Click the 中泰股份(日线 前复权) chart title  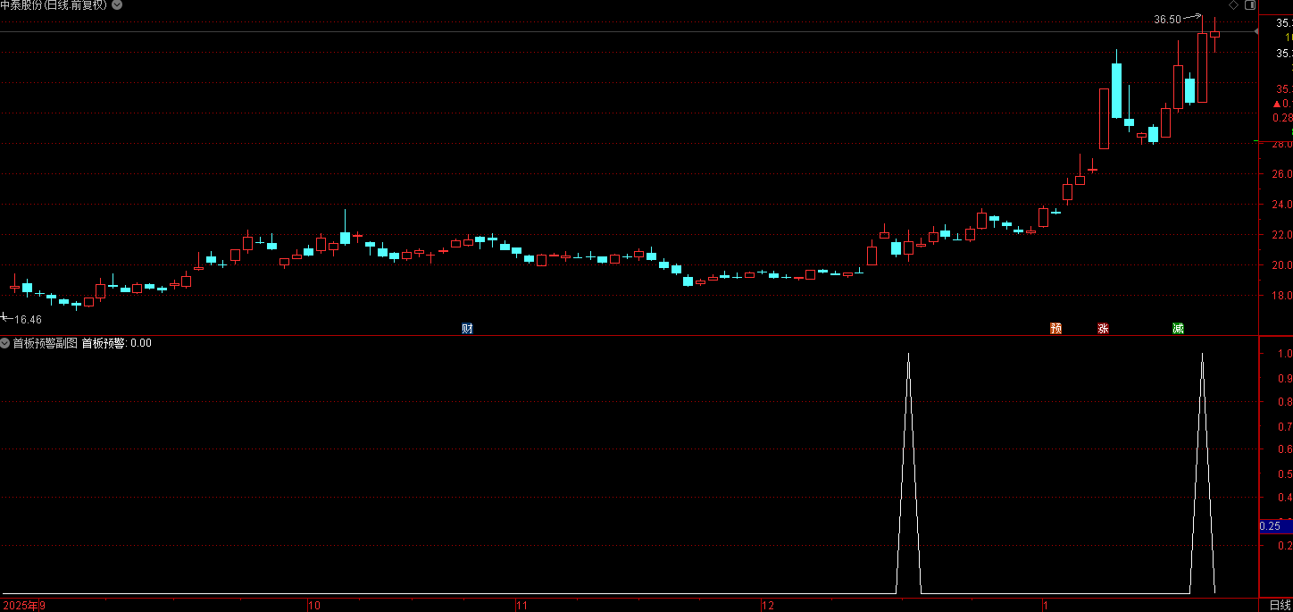[x=54, y=5]
